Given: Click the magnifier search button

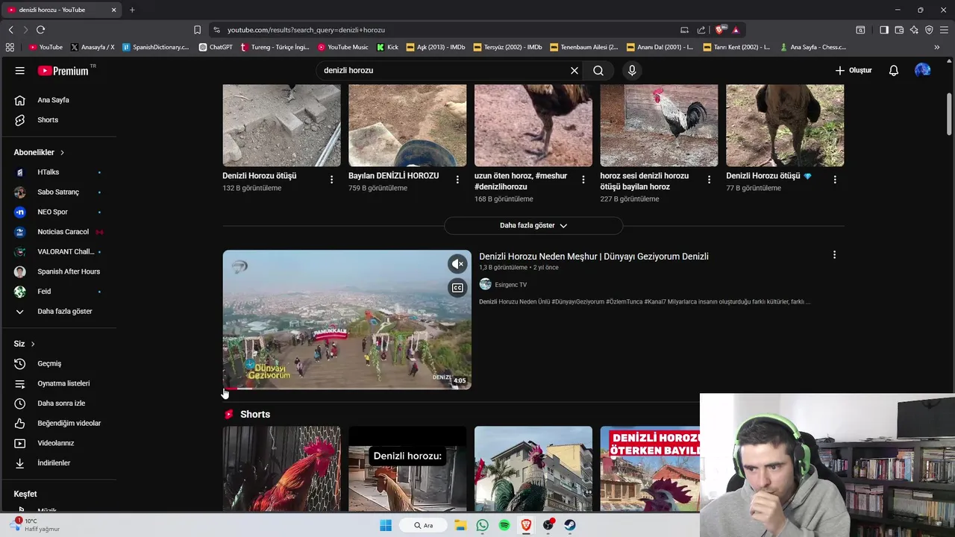Looking at the screenshot, I should click(x=598, y=70).
